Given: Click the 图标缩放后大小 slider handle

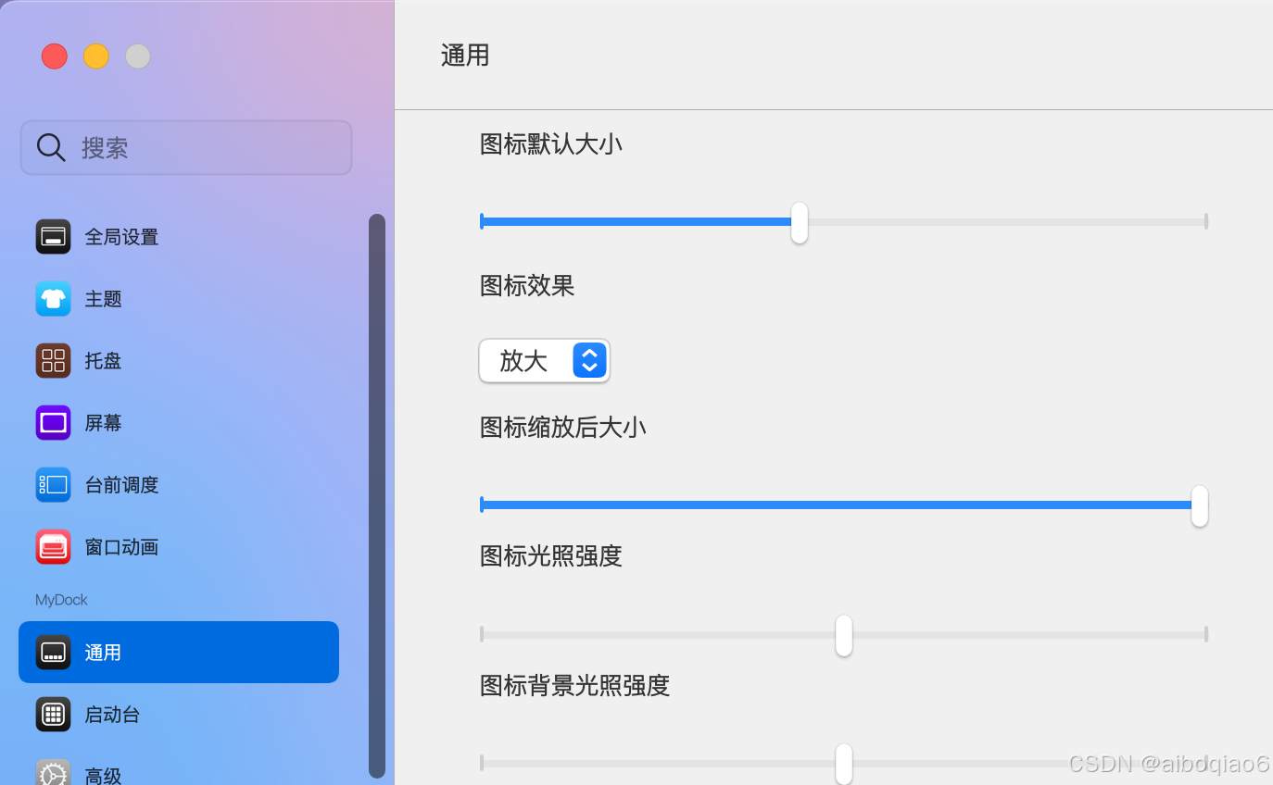Looking at the screenshot, I should pyautogui.click(x=1200, y=505).
